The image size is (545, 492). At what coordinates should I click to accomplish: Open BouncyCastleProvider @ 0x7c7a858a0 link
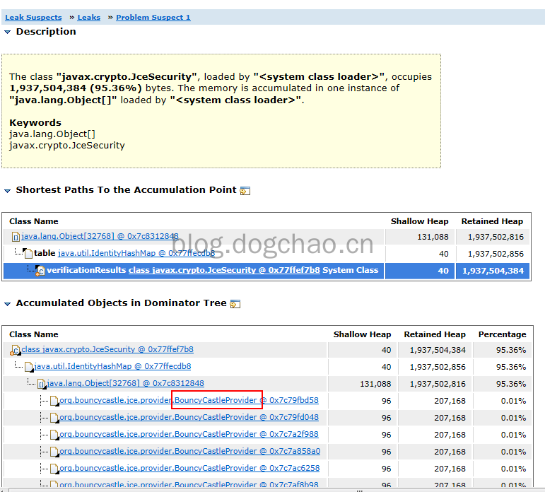click(x=189, y=451)
